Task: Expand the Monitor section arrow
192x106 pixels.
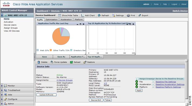Action: [x=2, y=86]
